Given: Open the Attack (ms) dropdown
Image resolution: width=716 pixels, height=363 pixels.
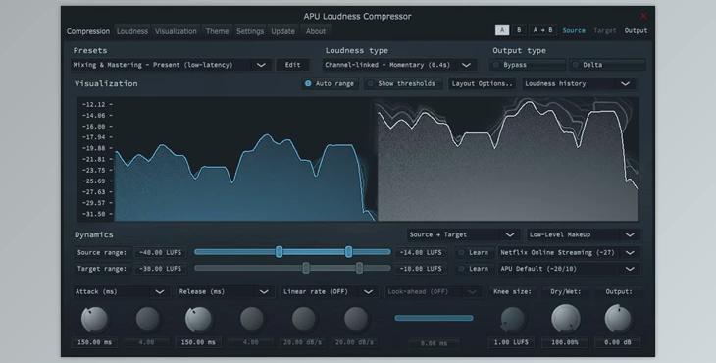Looking at the screenshot, I should pyautogui.click(x=120, y=291).
